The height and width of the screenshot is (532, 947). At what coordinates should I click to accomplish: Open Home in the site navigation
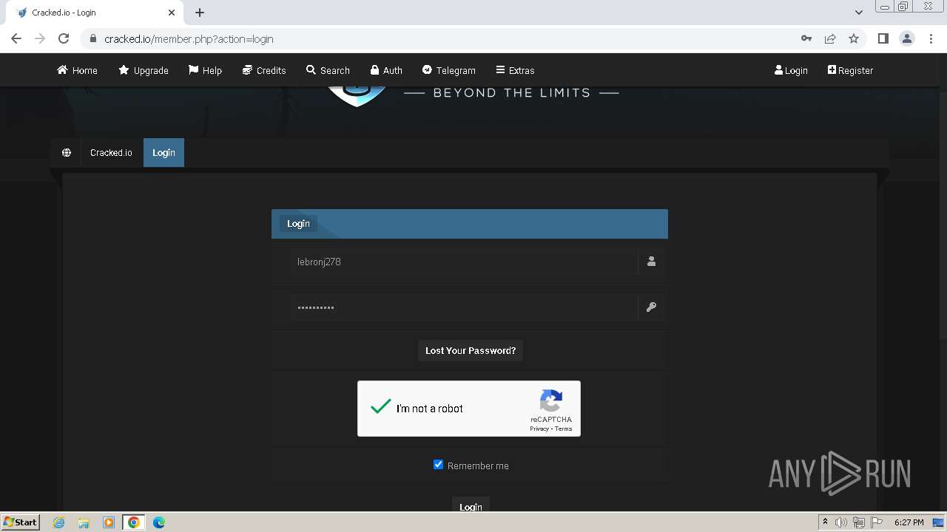click(77, 70)
